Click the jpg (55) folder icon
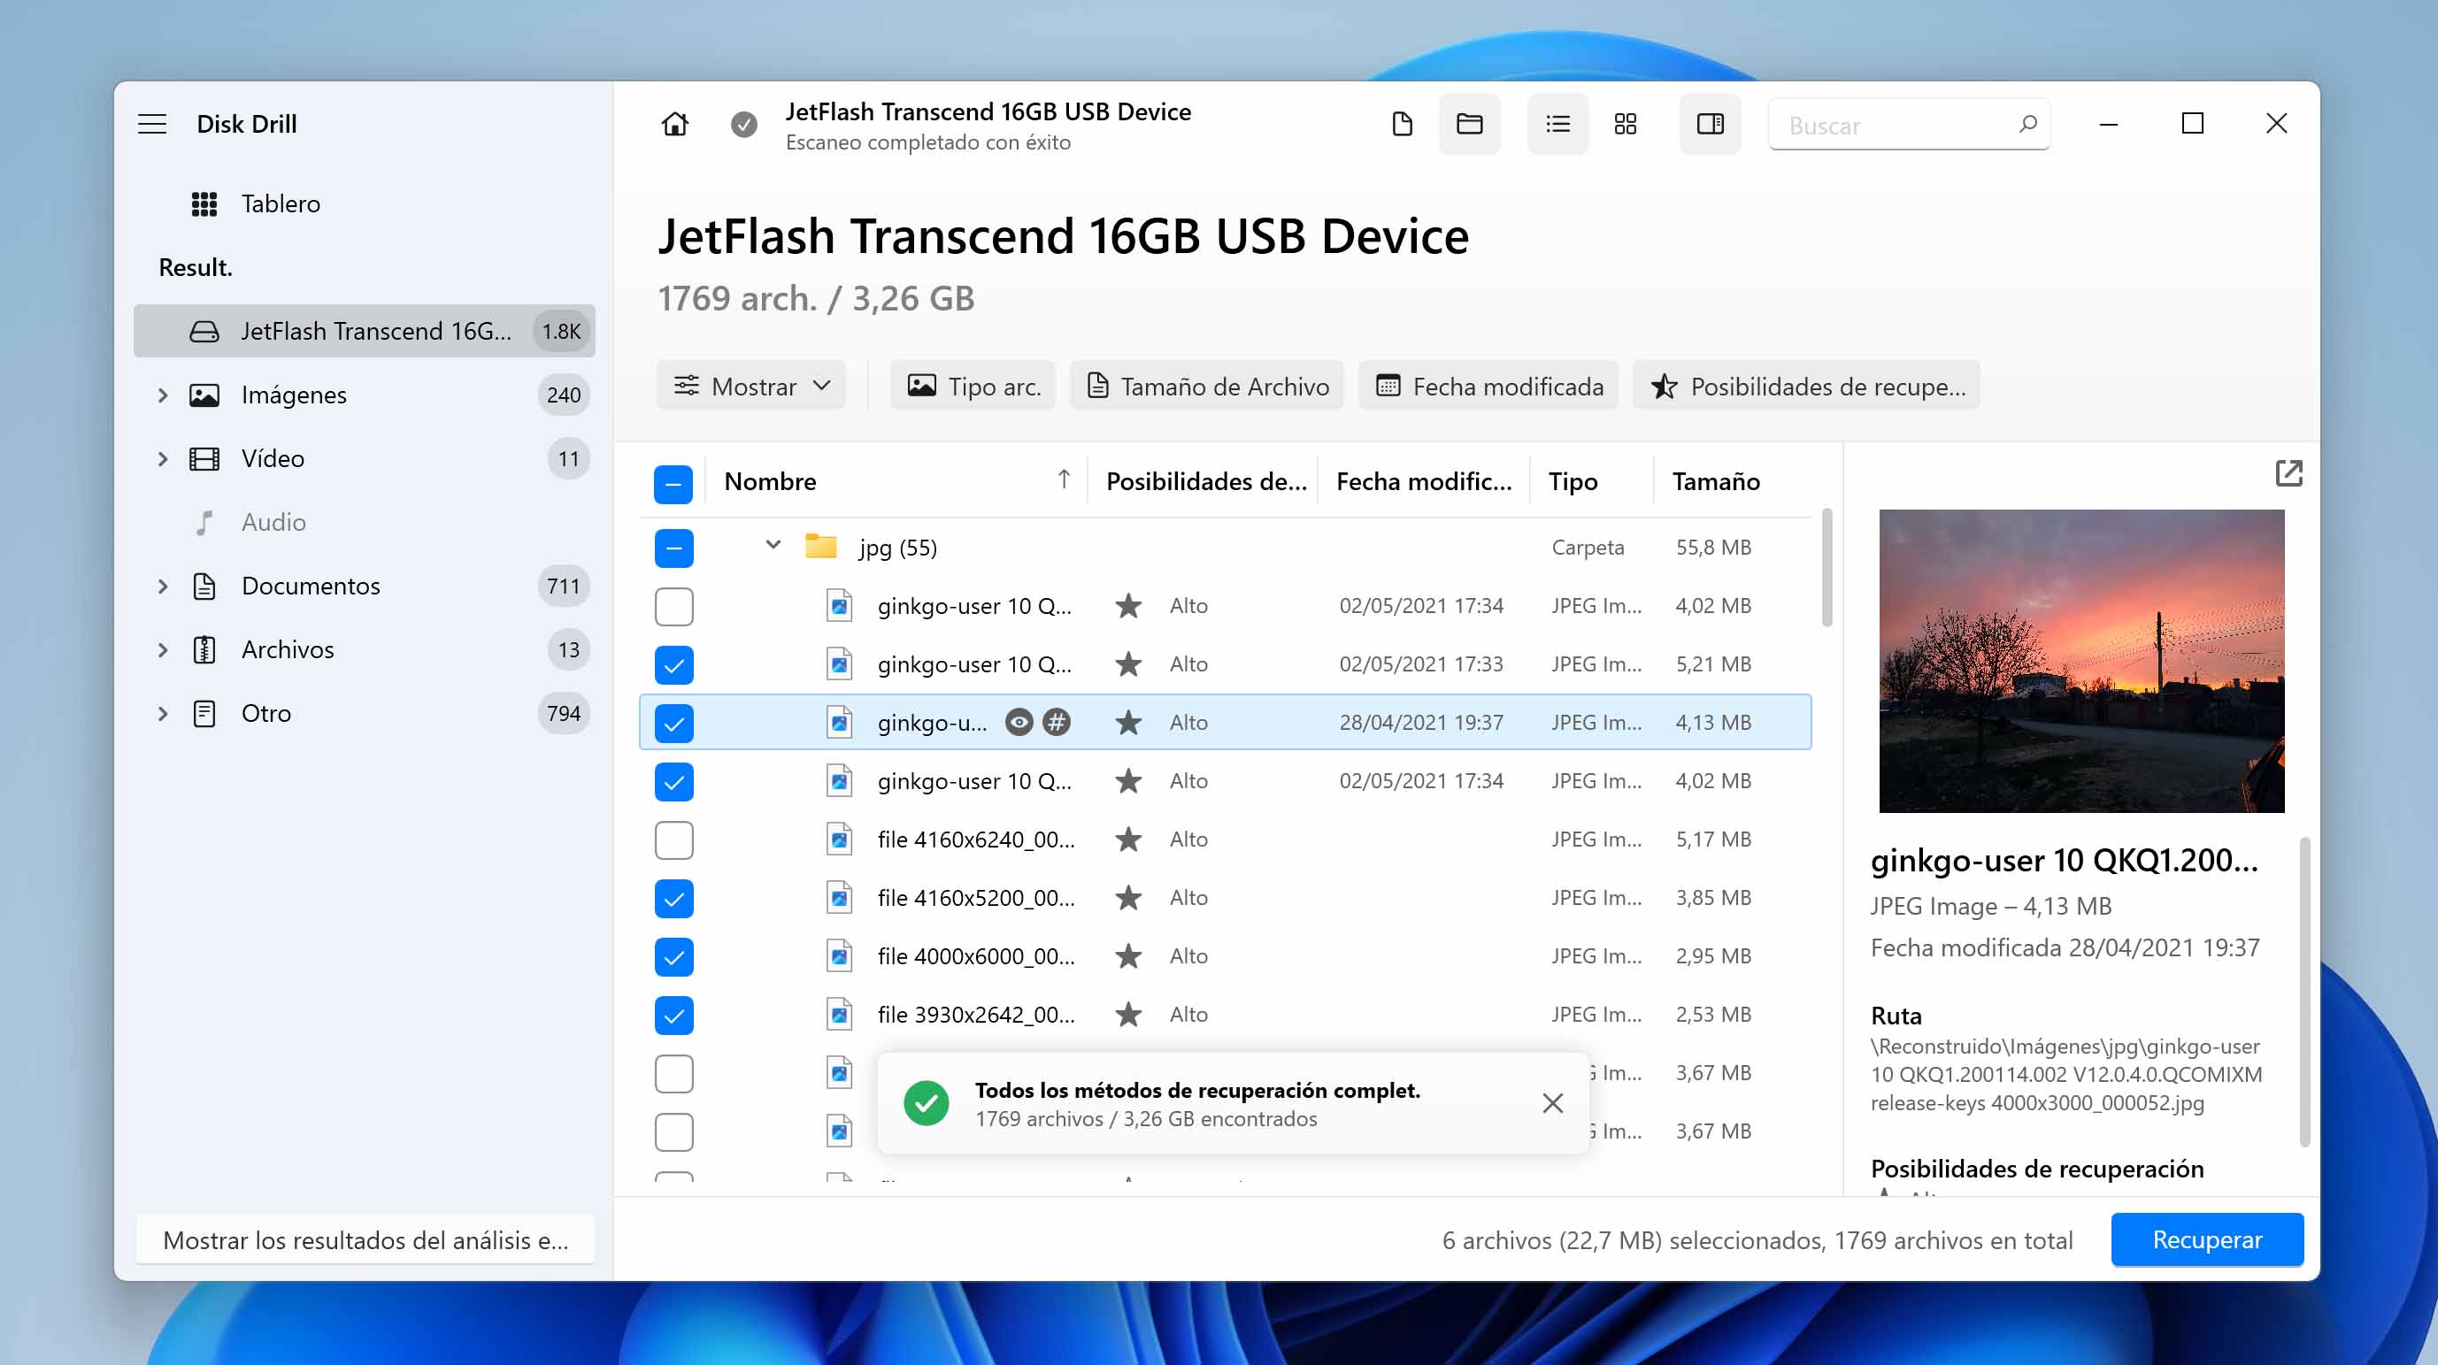 tap(820, 547)
